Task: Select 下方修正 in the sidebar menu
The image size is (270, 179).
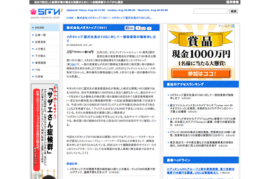Action: click(x=45, y=56)
